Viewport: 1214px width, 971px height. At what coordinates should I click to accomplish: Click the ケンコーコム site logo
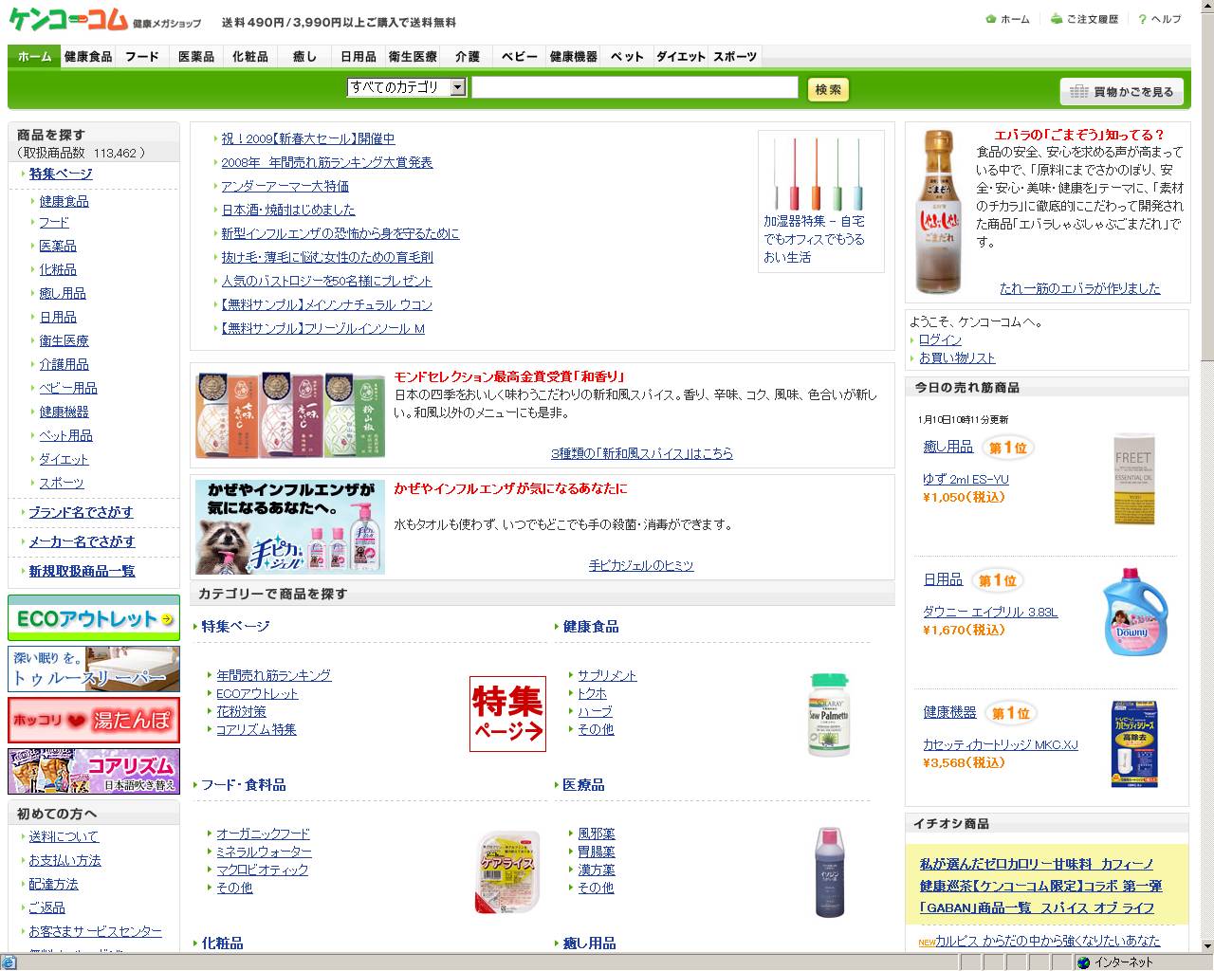coord(68,19)
